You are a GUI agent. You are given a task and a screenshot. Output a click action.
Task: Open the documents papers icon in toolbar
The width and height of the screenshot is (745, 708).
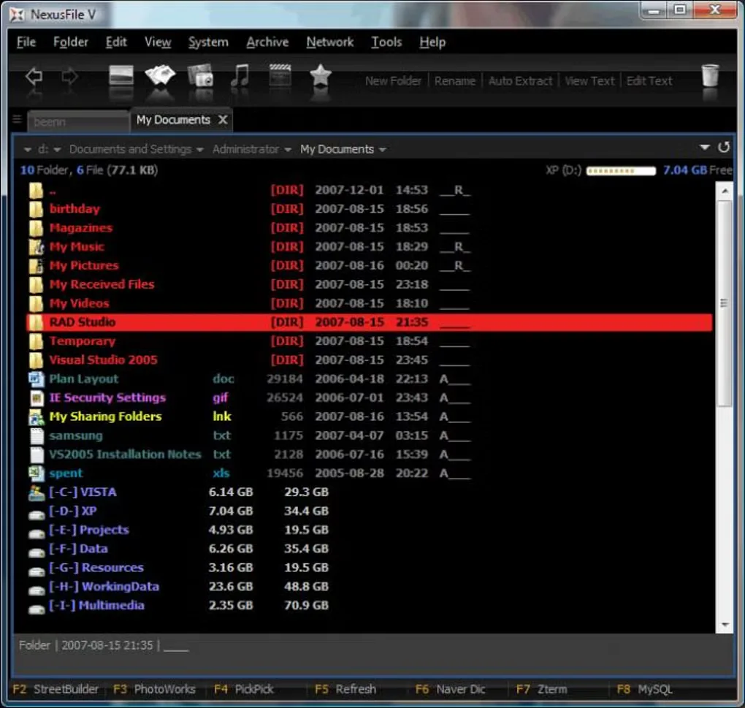160,75
